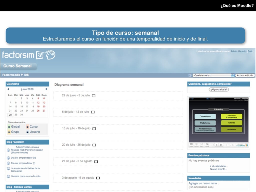Check the box for 27 de julio - 2 de agosto
Screen dimensions: 256x192
coord(96,161)
